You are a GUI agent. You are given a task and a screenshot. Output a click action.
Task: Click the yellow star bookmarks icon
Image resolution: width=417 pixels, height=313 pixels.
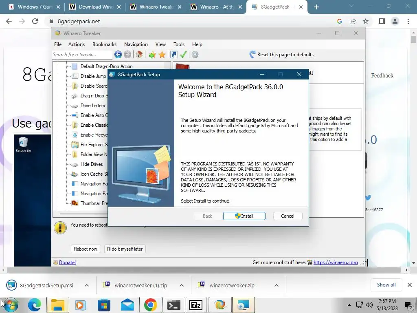162,55
